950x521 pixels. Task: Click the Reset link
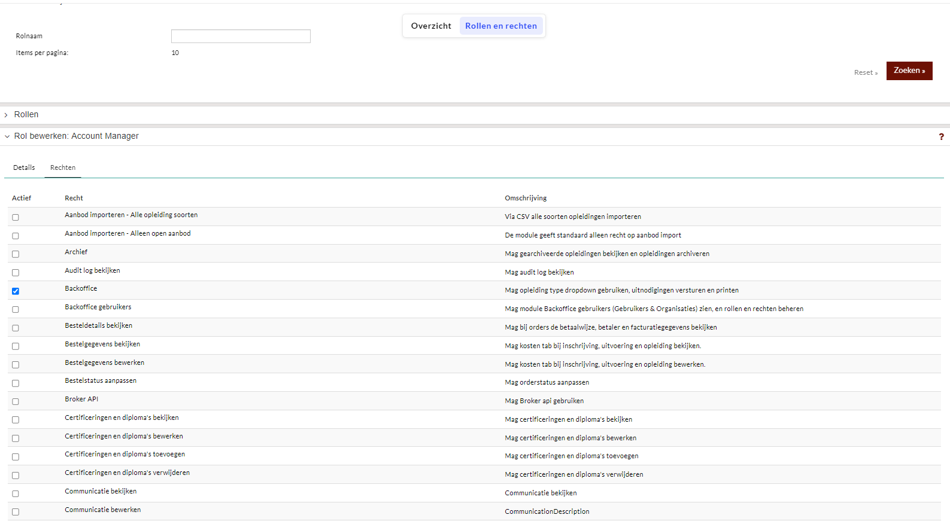[x=865, y=73]
